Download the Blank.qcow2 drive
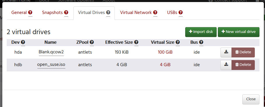 click(x=226, y=52)
